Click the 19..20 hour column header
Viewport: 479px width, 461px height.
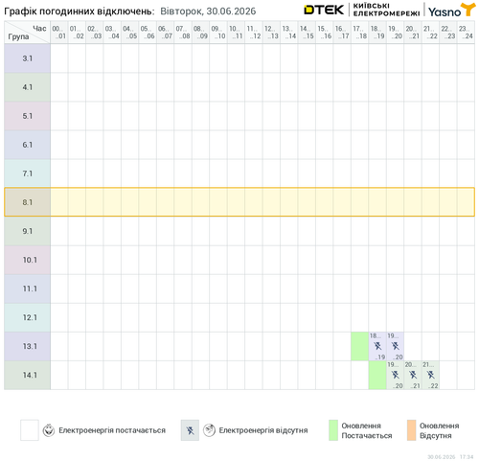click(395, 33)
